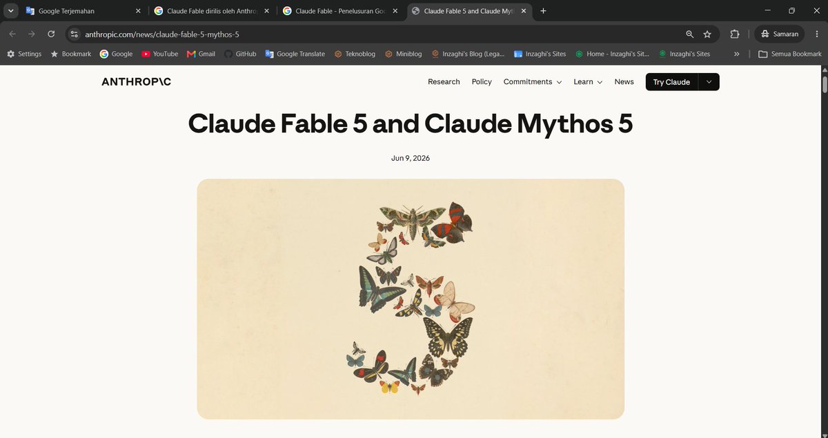Reload the current page

pos(51,34)
